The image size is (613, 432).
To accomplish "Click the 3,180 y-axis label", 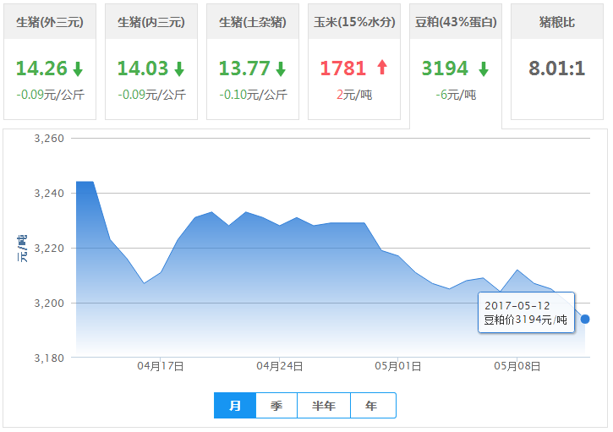I will tap(49, 358).
